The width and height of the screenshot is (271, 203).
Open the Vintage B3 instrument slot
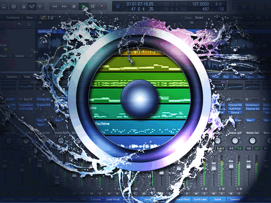click(43, 99)
